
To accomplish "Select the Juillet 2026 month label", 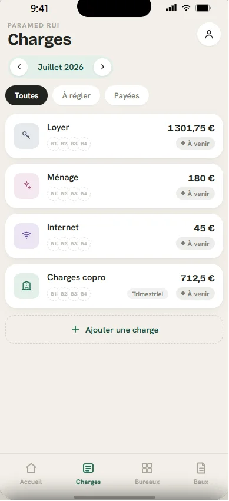I will 61,67.
